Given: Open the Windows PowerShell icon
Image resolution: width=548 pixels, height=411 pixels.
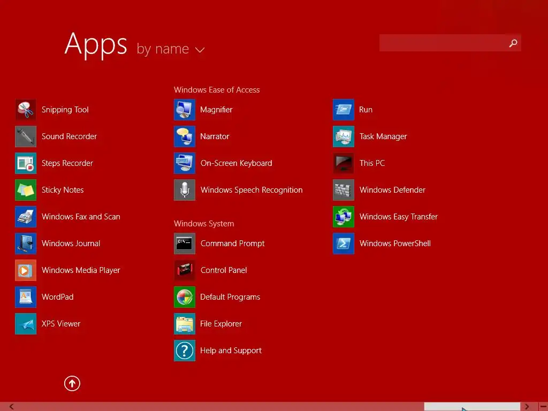Looking at the screenshot, I should [x=344, y=243].
